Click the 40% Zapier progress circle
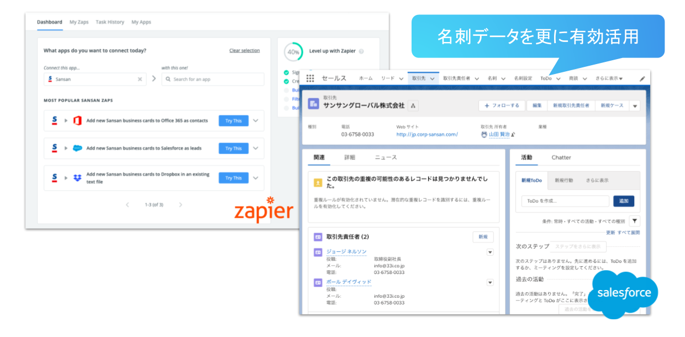The width and height of the screenshot is (685, 337). 293,52
